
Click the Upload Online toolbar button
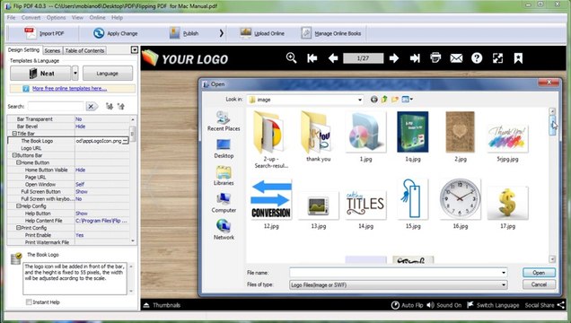click(262, 33)
